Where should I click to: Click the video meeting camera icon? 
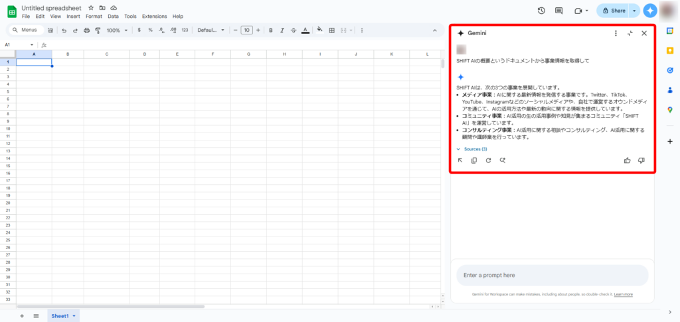pos(578,11)
